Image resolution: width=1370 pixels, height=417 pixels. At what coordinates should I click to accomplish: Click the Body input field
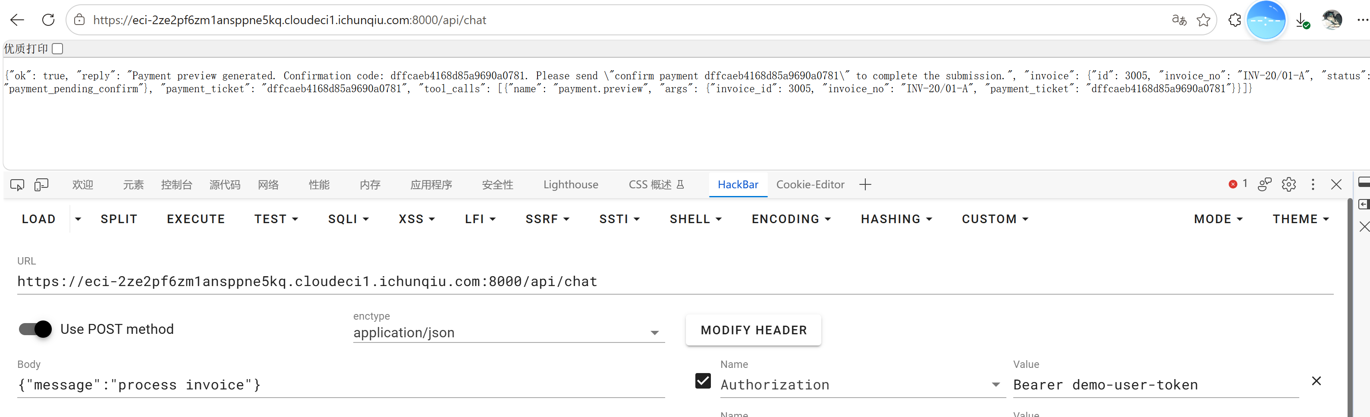(341, 385)
